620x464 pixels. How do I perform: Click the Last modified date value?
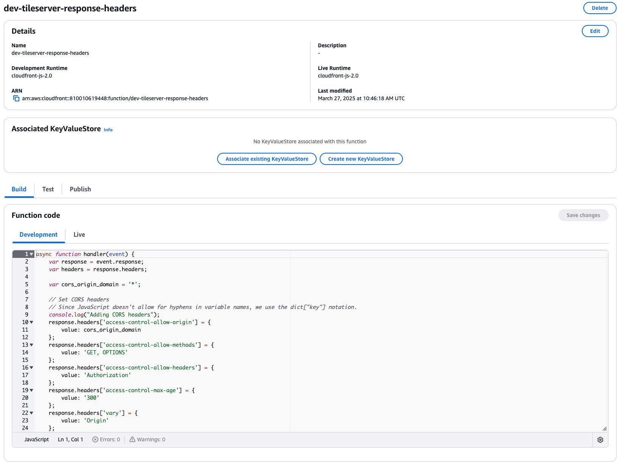pos(361,98)
